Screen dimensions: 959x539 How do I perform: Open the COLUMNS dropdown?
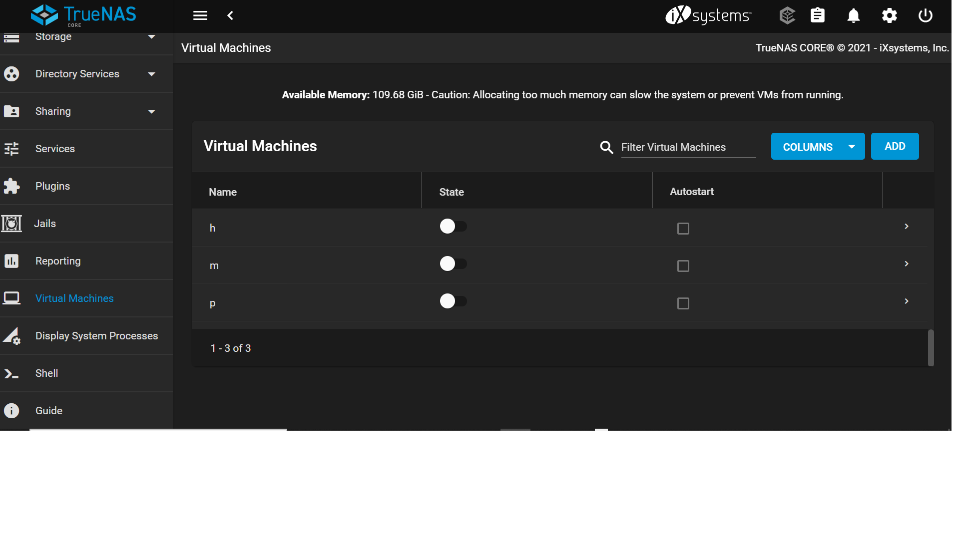[x=817, y=147]
